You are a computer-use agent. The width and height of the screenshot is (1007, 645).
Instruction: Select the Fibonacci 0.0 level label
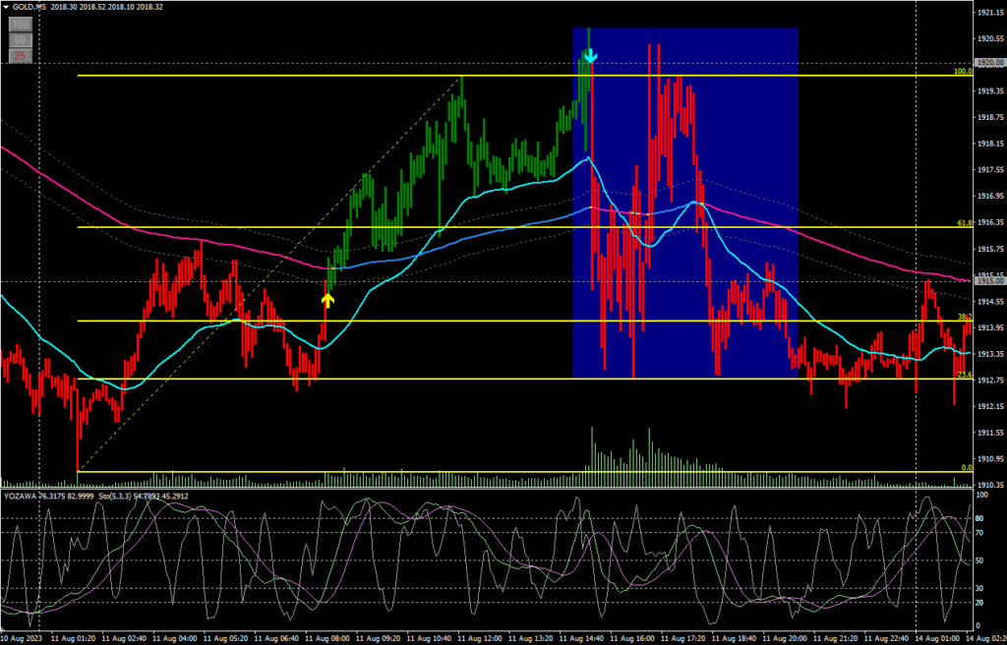click(x=967, y=467)
